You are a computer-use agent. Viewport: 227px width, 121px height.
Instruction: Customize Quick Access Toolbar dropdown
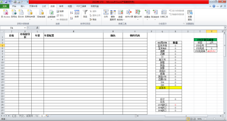(x=28, y=2)
